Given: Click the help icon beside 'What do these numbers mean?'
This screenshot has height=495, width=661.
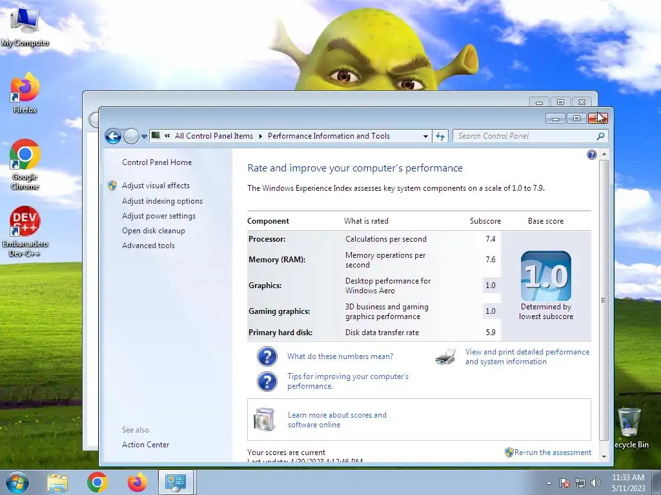Looking at the screenshot, I should click(267, 356).
